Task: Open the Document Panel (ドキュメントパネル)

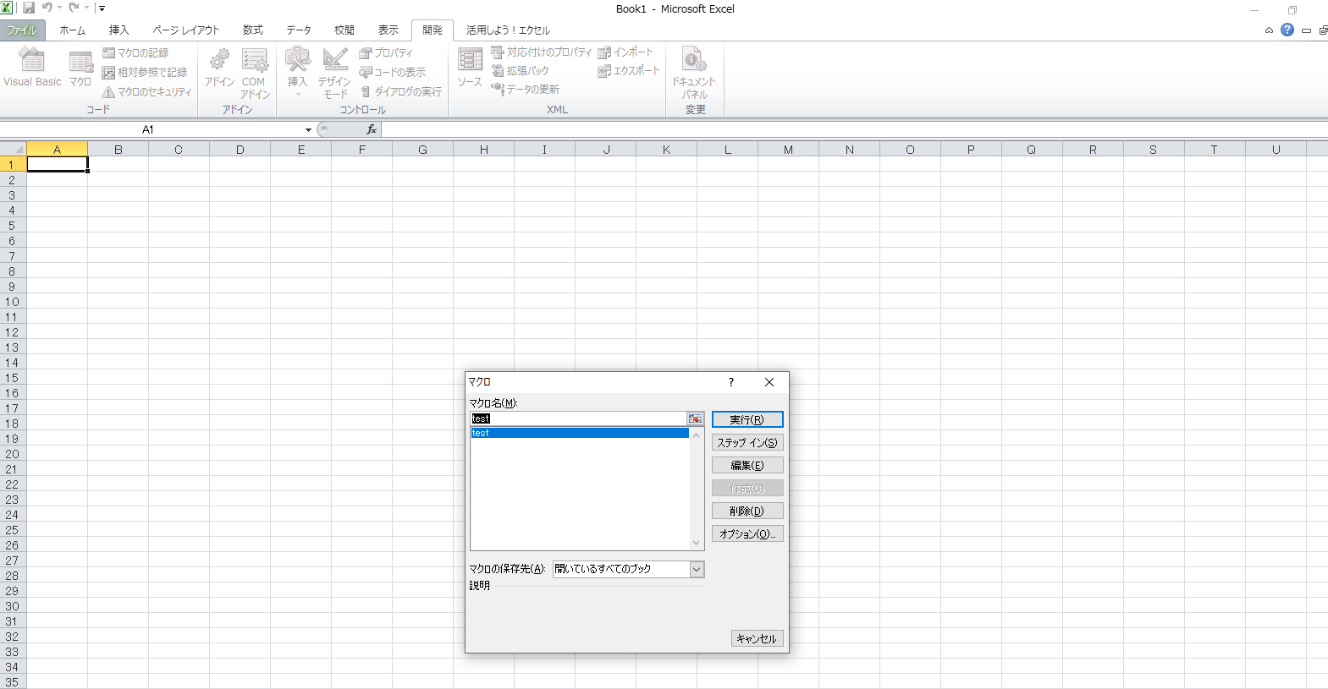Action: click(694, 74)
